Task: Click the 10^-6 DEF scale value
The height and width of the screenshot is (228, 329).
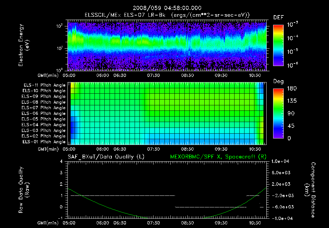Action: (292, 65)
